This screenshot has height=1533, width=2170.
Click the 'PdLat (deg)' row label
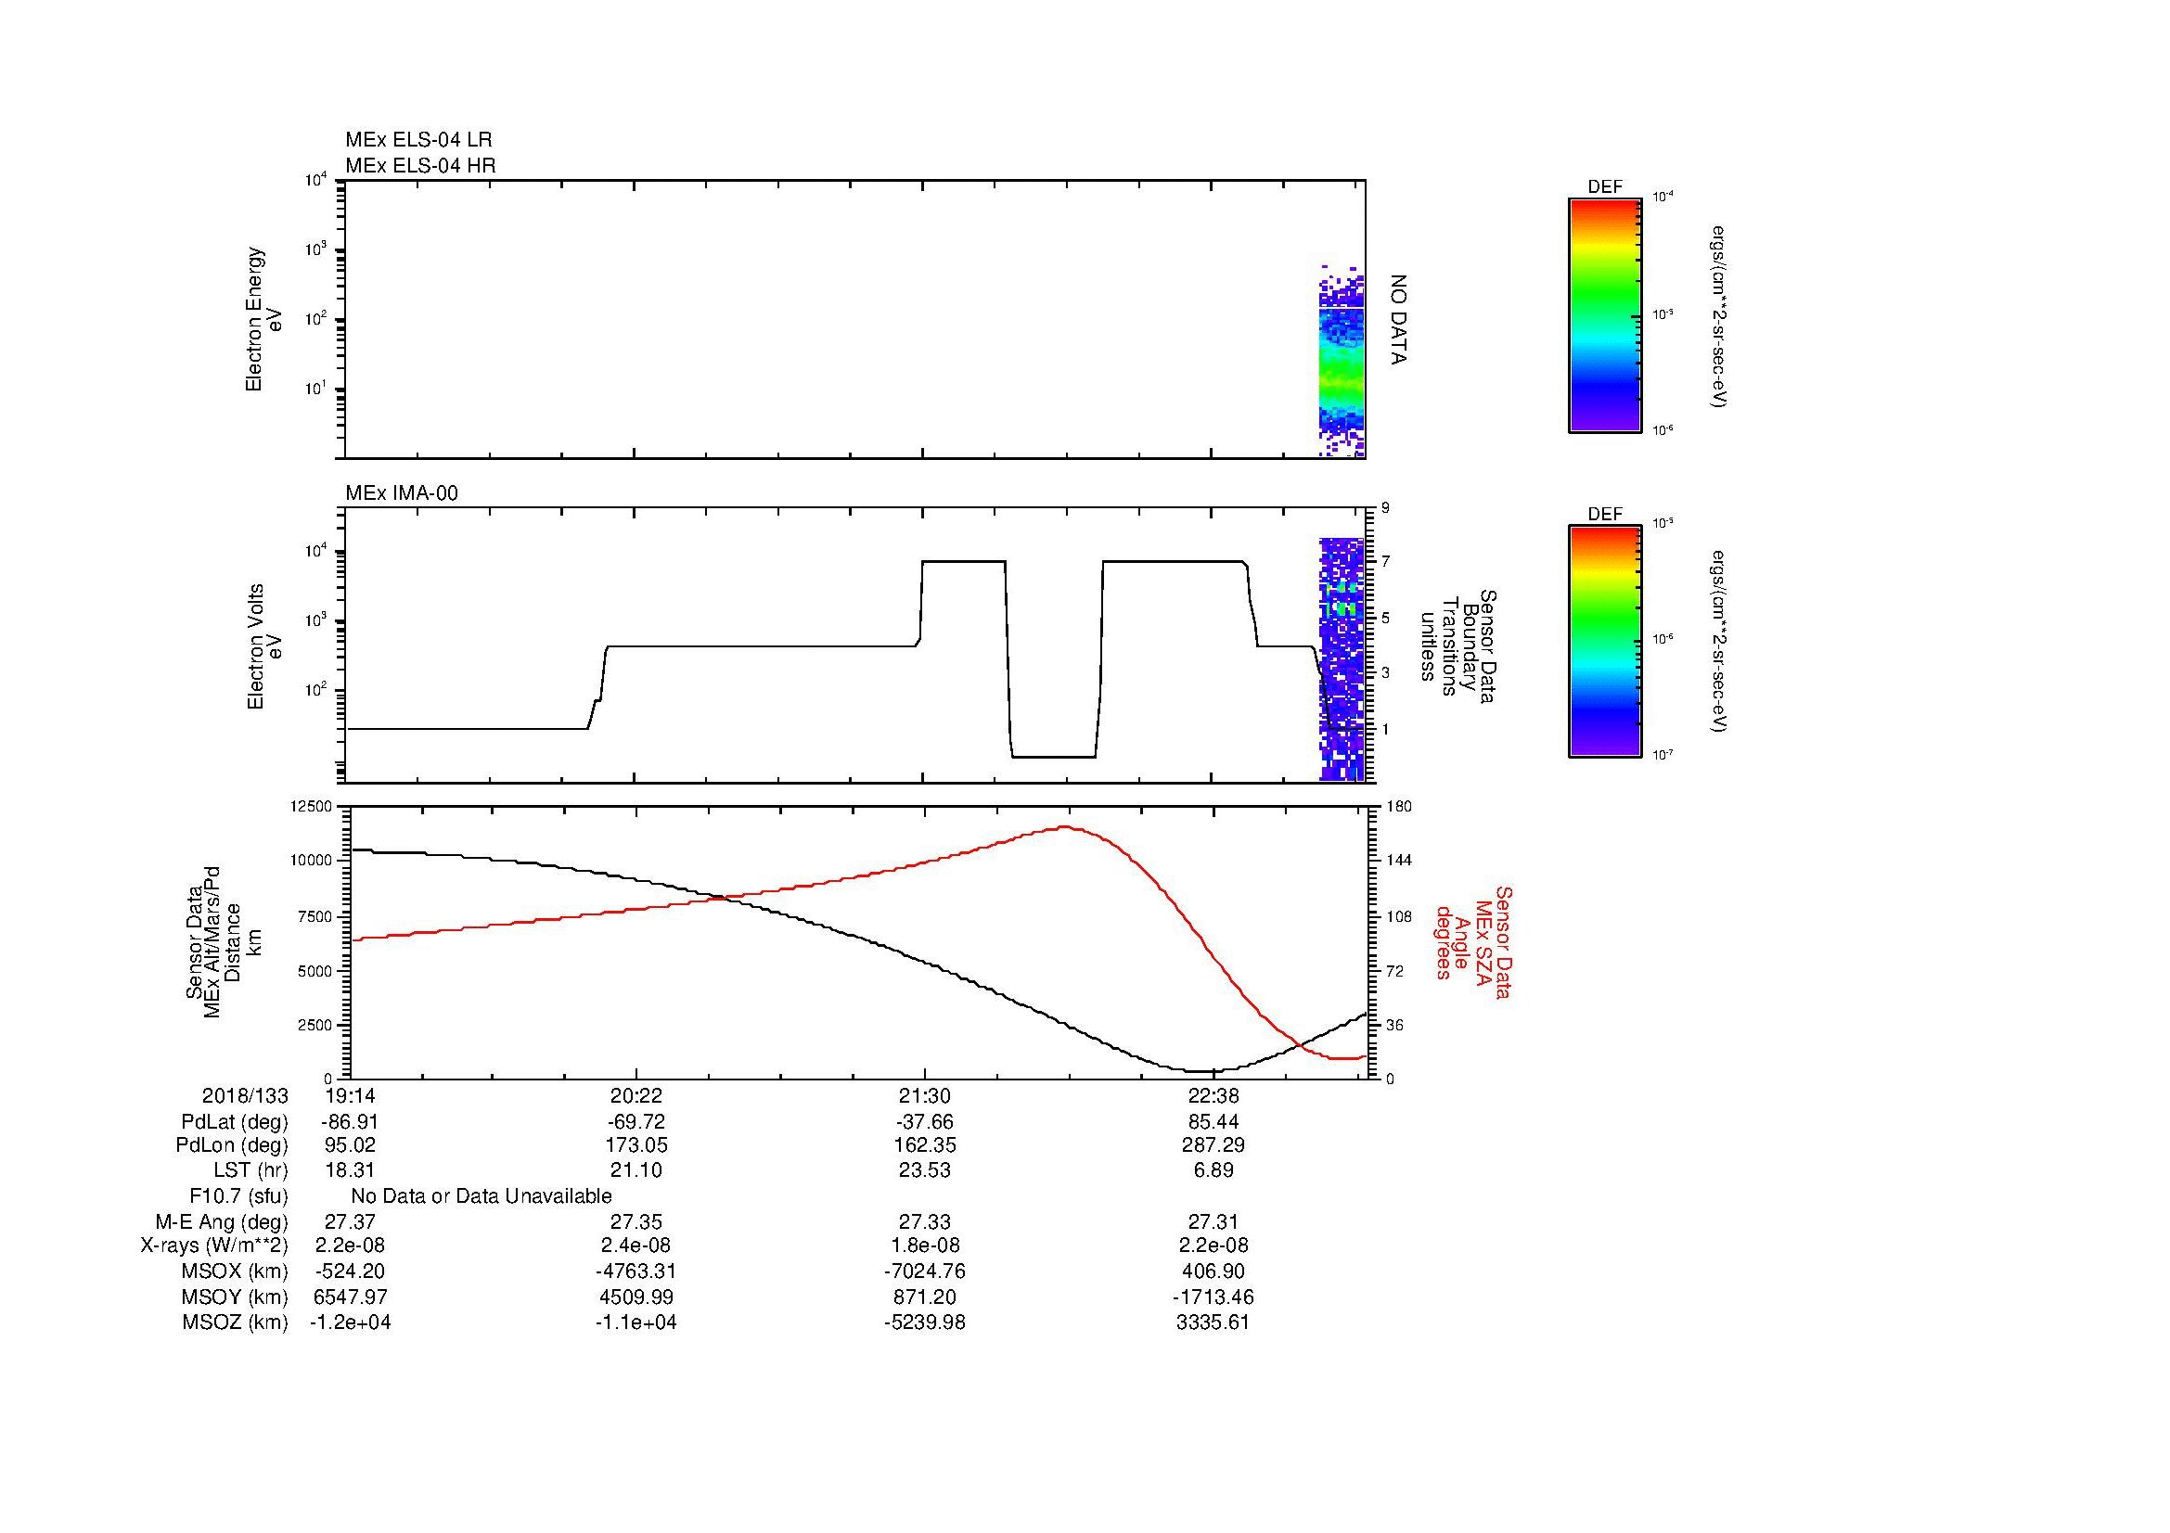pos(235,1122)
